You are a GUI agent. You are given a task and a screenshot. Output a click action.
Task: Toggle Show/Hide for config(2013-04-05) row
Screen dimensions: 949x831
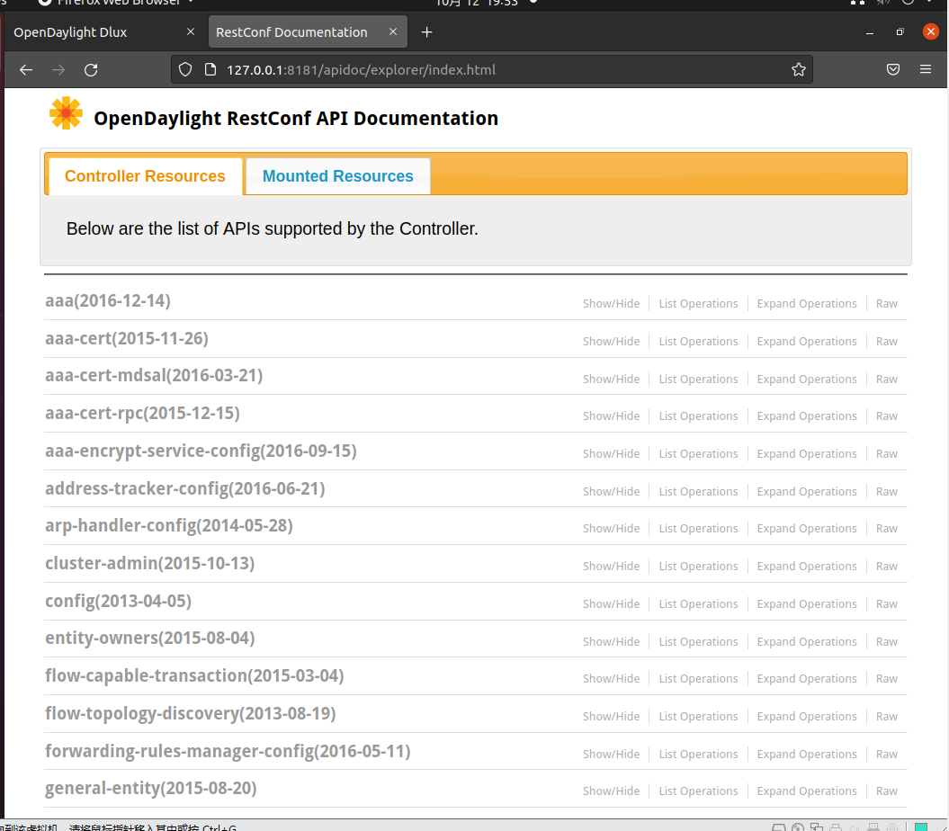pos(611,604)
